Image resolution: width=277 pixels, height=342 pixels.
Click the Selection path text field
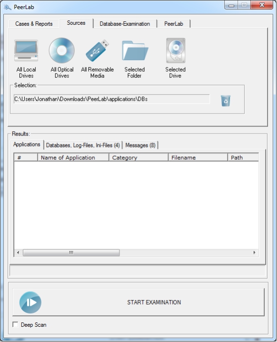(112, 99)
